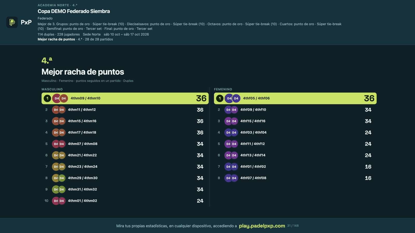Select the pair name 4thm11 / 4thm12
415x233 pixels.
point(82,110)
